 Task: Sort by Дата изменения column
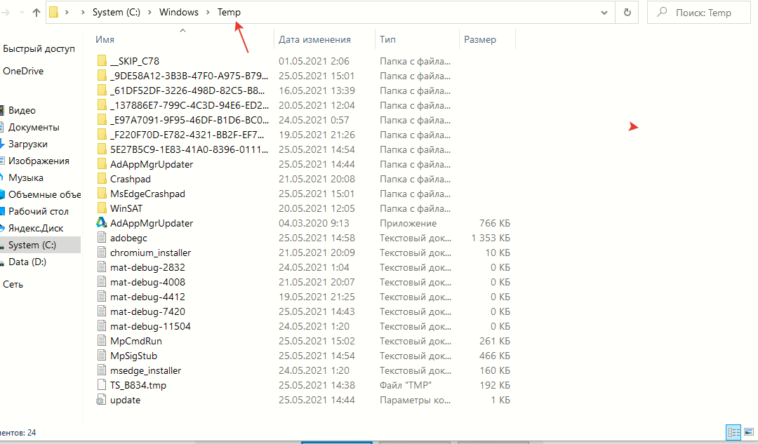314,39
